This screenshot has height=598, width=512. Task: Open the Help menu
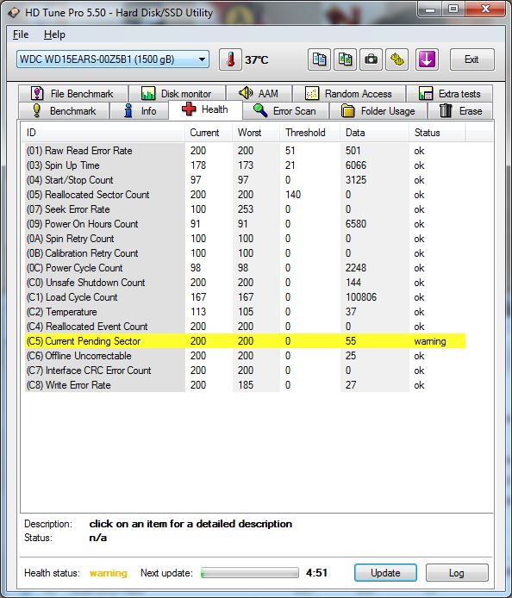[54, 34]
